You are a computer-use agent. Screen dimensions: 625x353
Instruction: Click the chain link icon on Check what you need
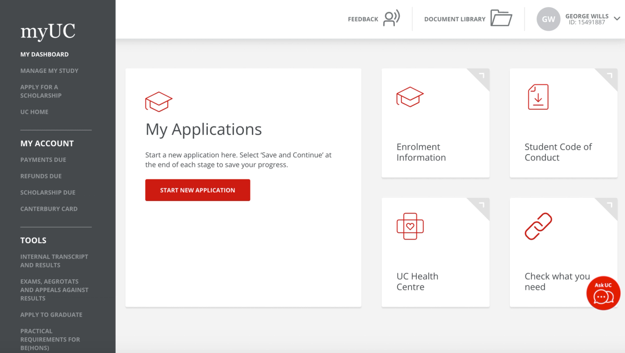pyautogui.click(x=538, y=226)
